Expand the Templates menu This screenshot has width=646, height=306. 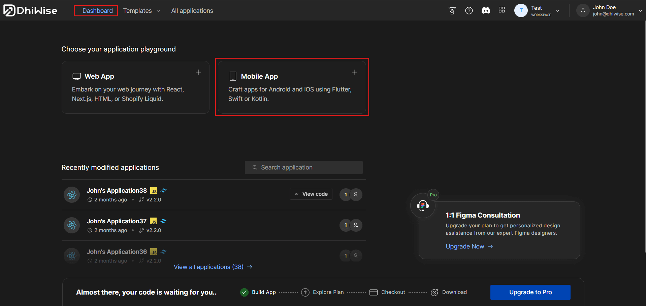coord(141,11)
